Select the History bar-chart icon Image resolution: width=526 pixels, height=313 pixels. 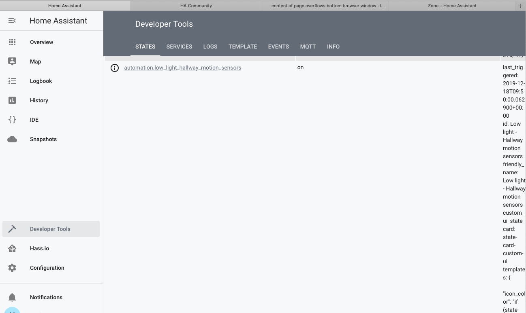pos(12,100)
